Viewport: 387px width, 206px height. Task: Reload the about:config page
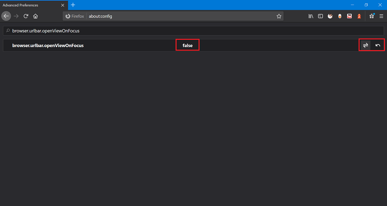pos(26,16)
